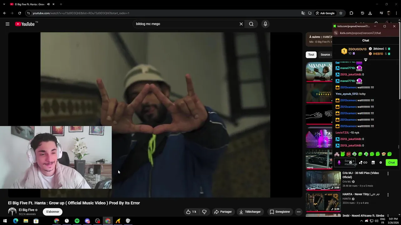Open the Kick shop storefront icon
The height and width of the screenshot is (225, 401).
point(373,162)
